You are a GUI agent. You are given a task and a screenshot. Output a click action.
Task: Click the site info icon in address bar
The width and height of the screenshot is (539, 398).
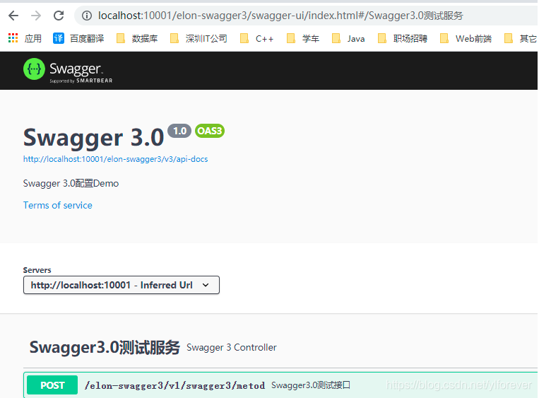coord(87,16)
